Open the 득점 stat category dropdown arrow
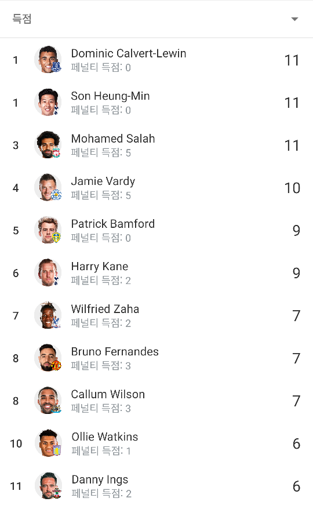The height and width of the screenshot is (509, 313). pos(294,19)
